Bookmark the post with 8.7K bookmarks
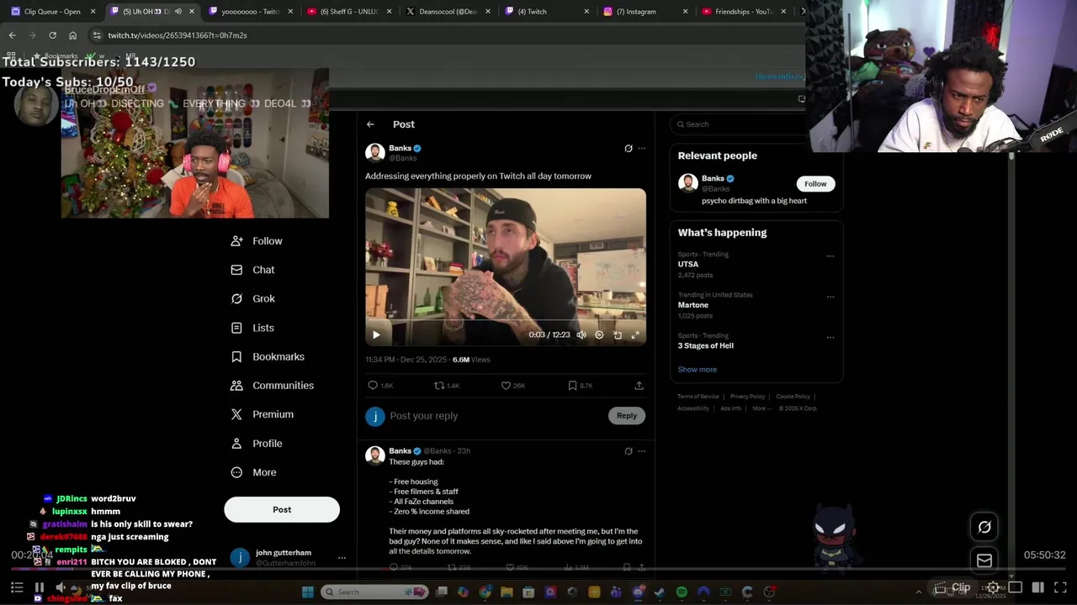 (572, 385)
